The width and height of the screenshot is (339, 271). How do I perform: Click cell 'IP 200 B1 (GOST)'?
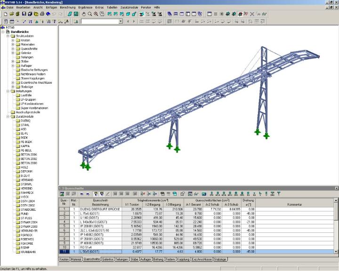pyautogui.click(x=100, y=226)
